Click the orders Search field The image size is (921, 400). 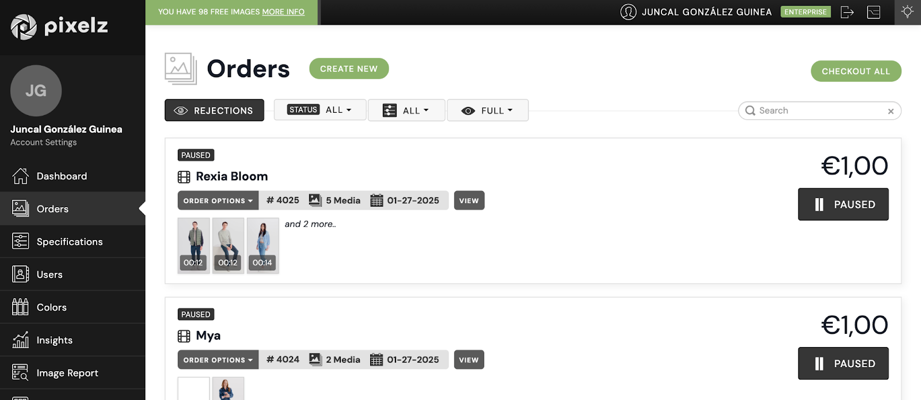pyautogui.click(x=820, y=111)
